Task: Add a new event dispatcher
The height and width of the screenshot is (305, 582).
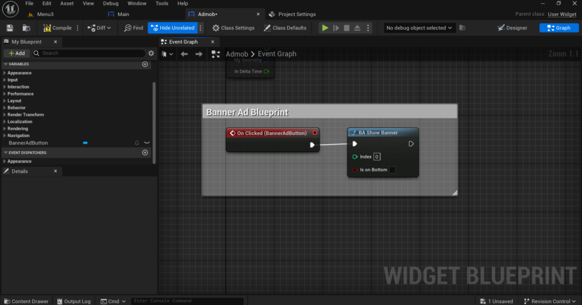Action: click(145, 152)
